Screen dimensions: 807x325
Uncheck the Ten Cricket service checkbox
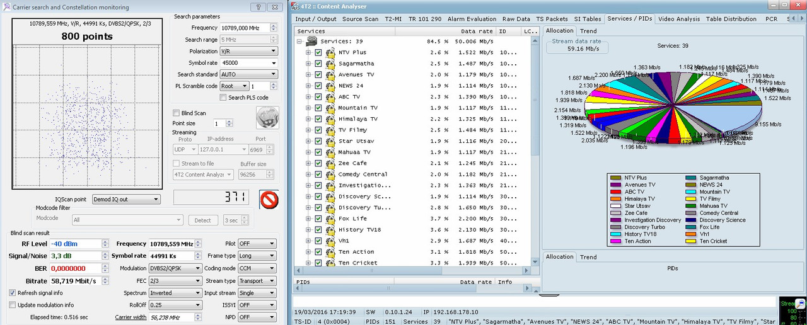point(318,263)
